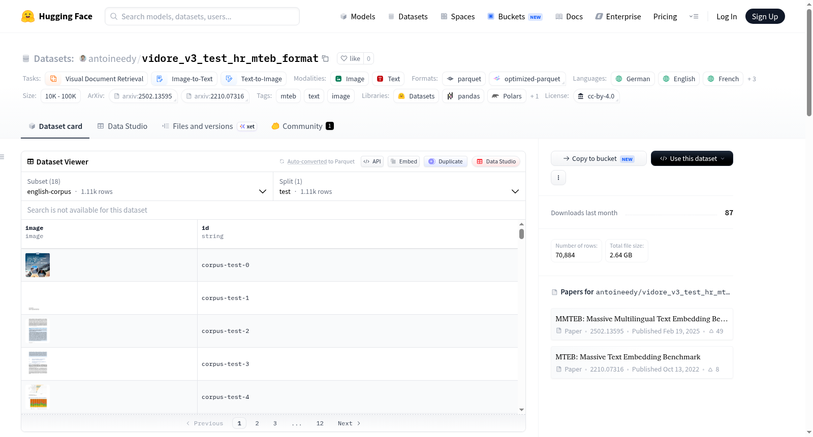Select the Text-to-Image task tag
Screen dimensions: 813x437
coord(254,79)
